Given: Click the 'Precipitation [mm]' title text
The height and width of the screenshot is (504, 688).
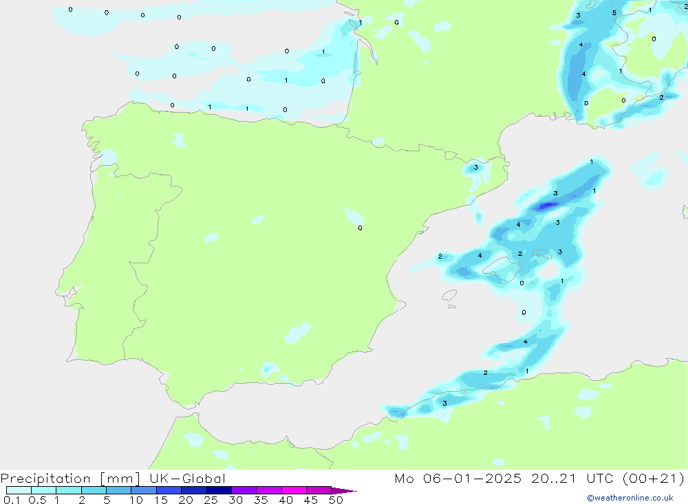Looking at the screenshot, I should [x=70, y=479].
